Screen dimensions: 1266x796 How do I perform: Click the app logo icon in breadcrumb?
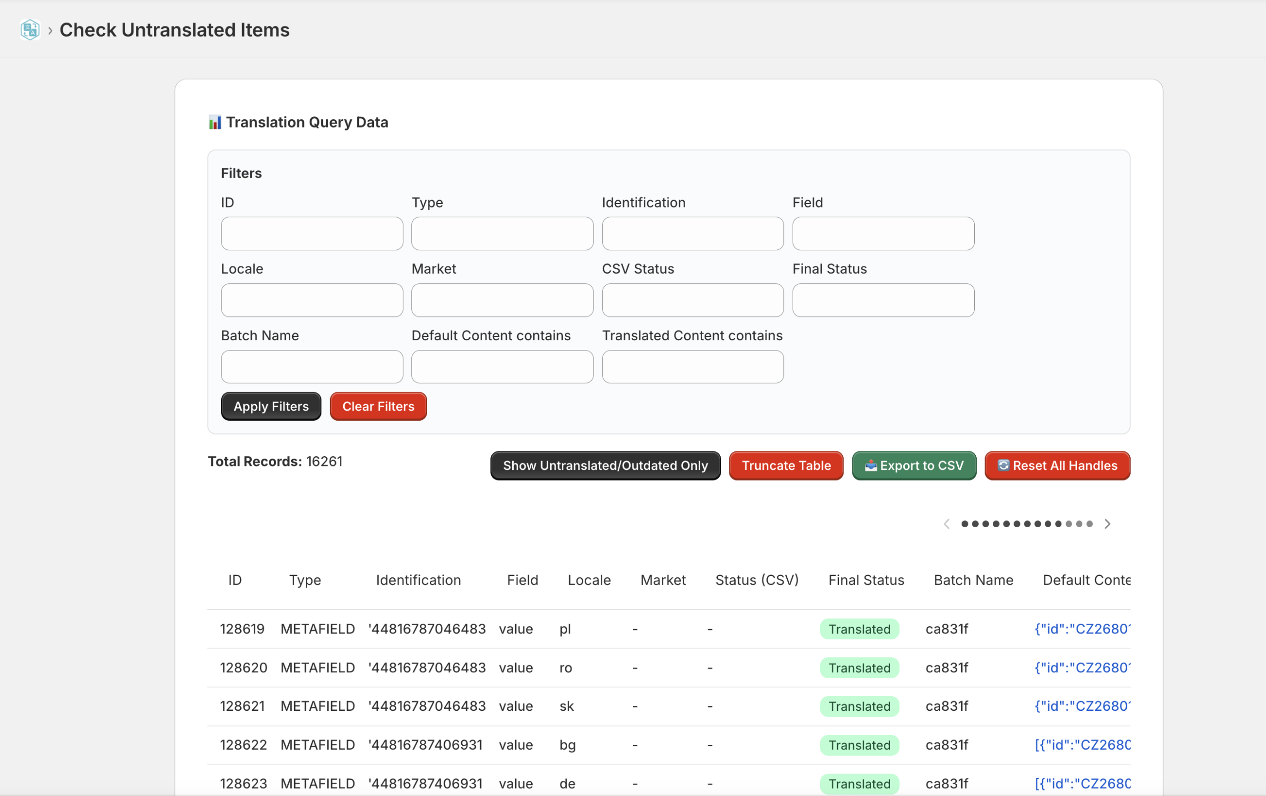tap(30, 30)
